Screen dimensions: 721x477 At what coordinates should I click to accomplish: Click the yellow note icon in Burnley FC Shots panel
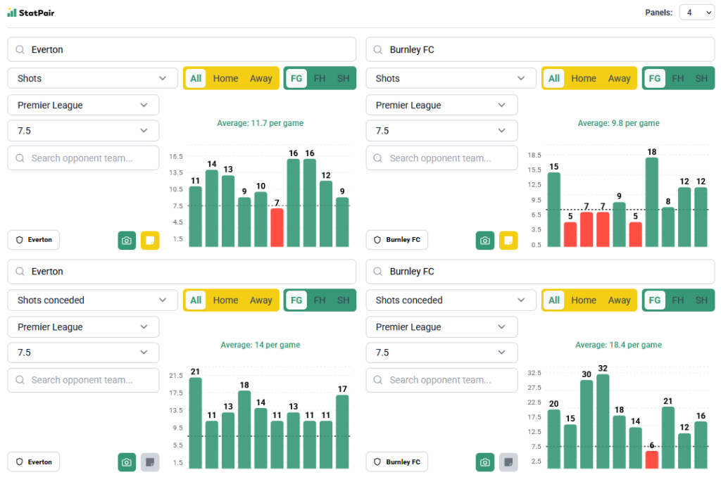point(508,241)
